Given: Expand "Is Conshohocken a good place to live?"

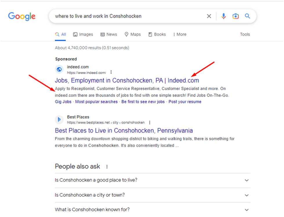Looking at the screenshot, I should 153,180.
